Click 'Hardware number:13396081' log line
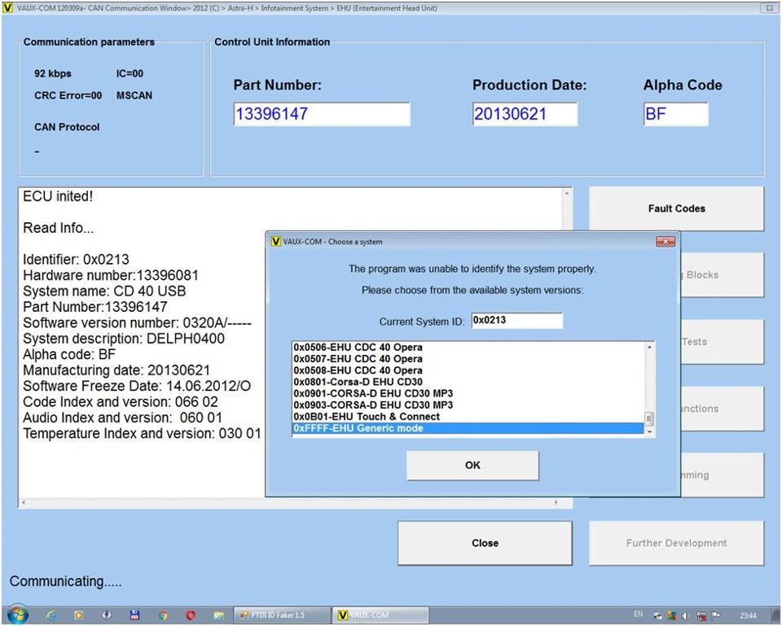Screen dimensions: 782x626 point(111,275)
